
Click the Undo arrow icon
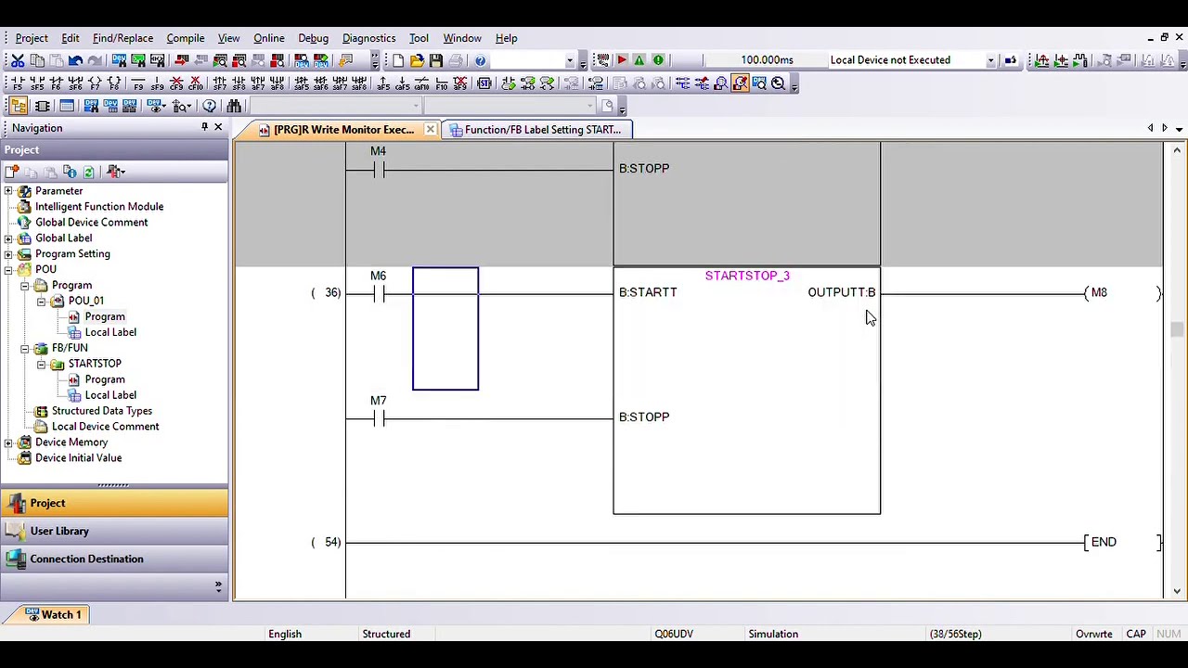pos(76,60)
